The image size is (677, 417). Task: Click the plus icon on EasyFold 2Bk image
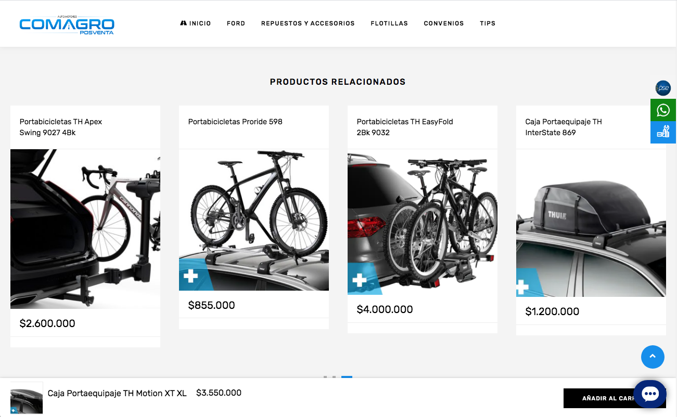coord(360,280)
